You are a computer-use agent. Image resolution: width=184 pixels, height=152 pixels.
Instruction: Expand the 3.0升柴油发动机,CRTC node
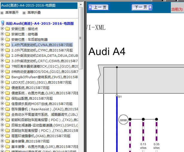[x=2, y=61]
